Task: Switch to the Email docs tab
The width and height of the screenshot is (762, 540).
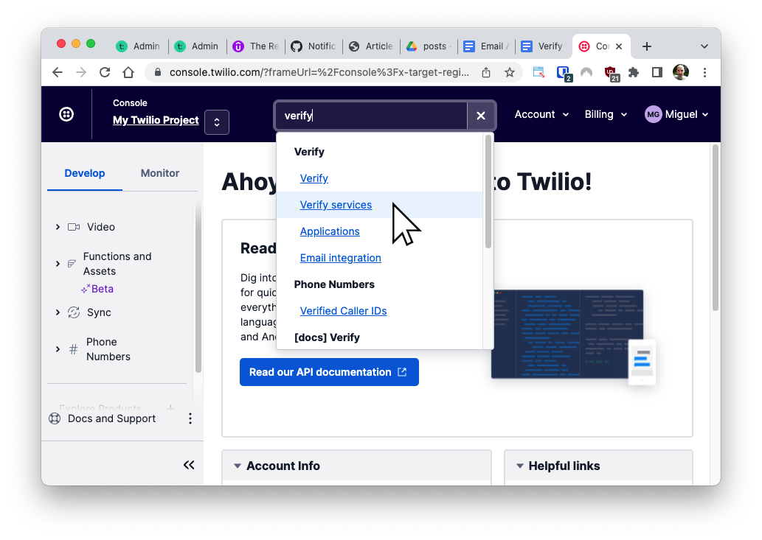Action: point(486,46)
